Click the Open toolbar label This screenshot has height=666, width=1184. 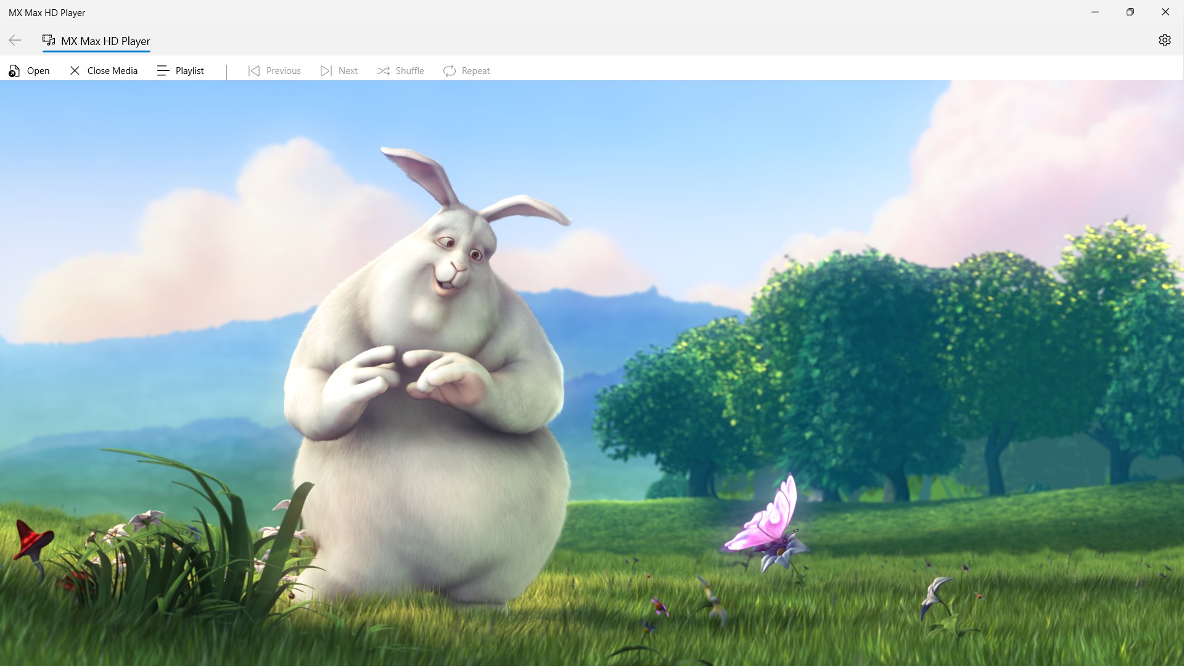pos(38,70)
